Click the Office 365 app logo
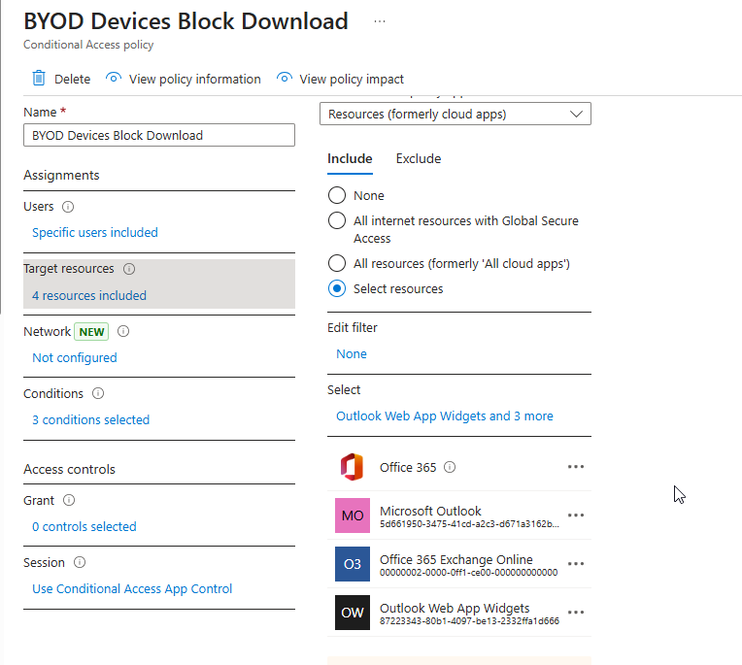 (352, 467)
